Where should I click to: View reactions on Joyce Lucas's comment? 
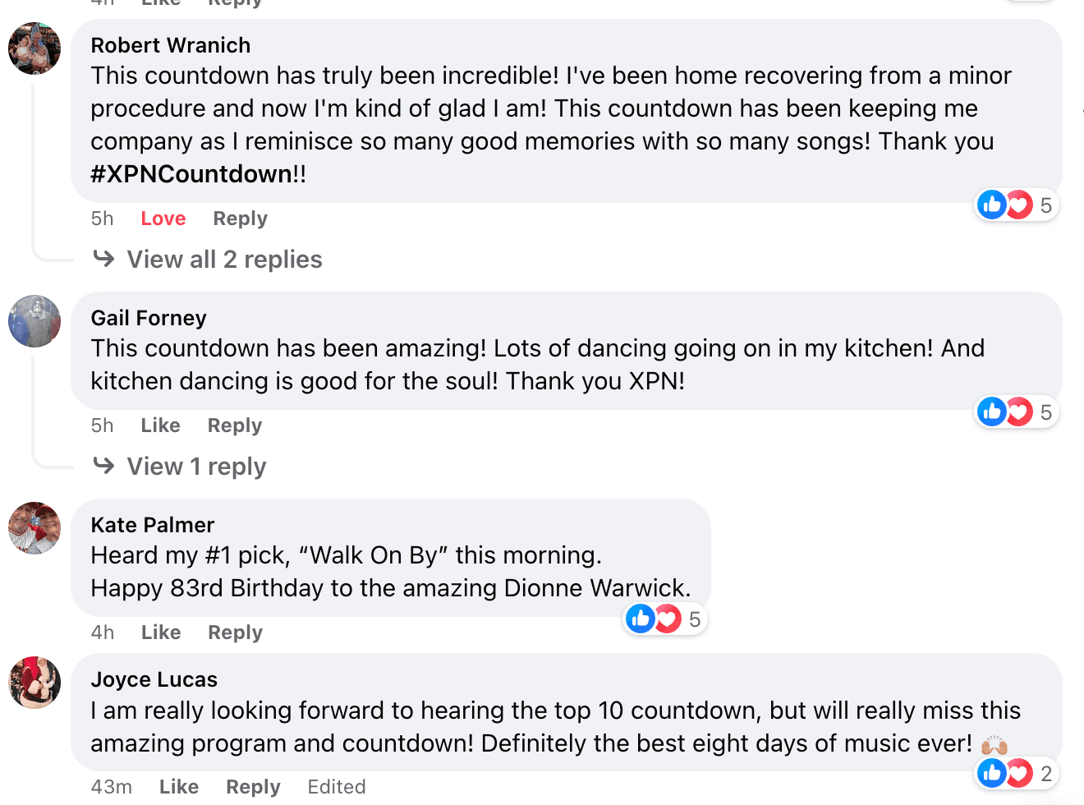[x=1017, y=773]
